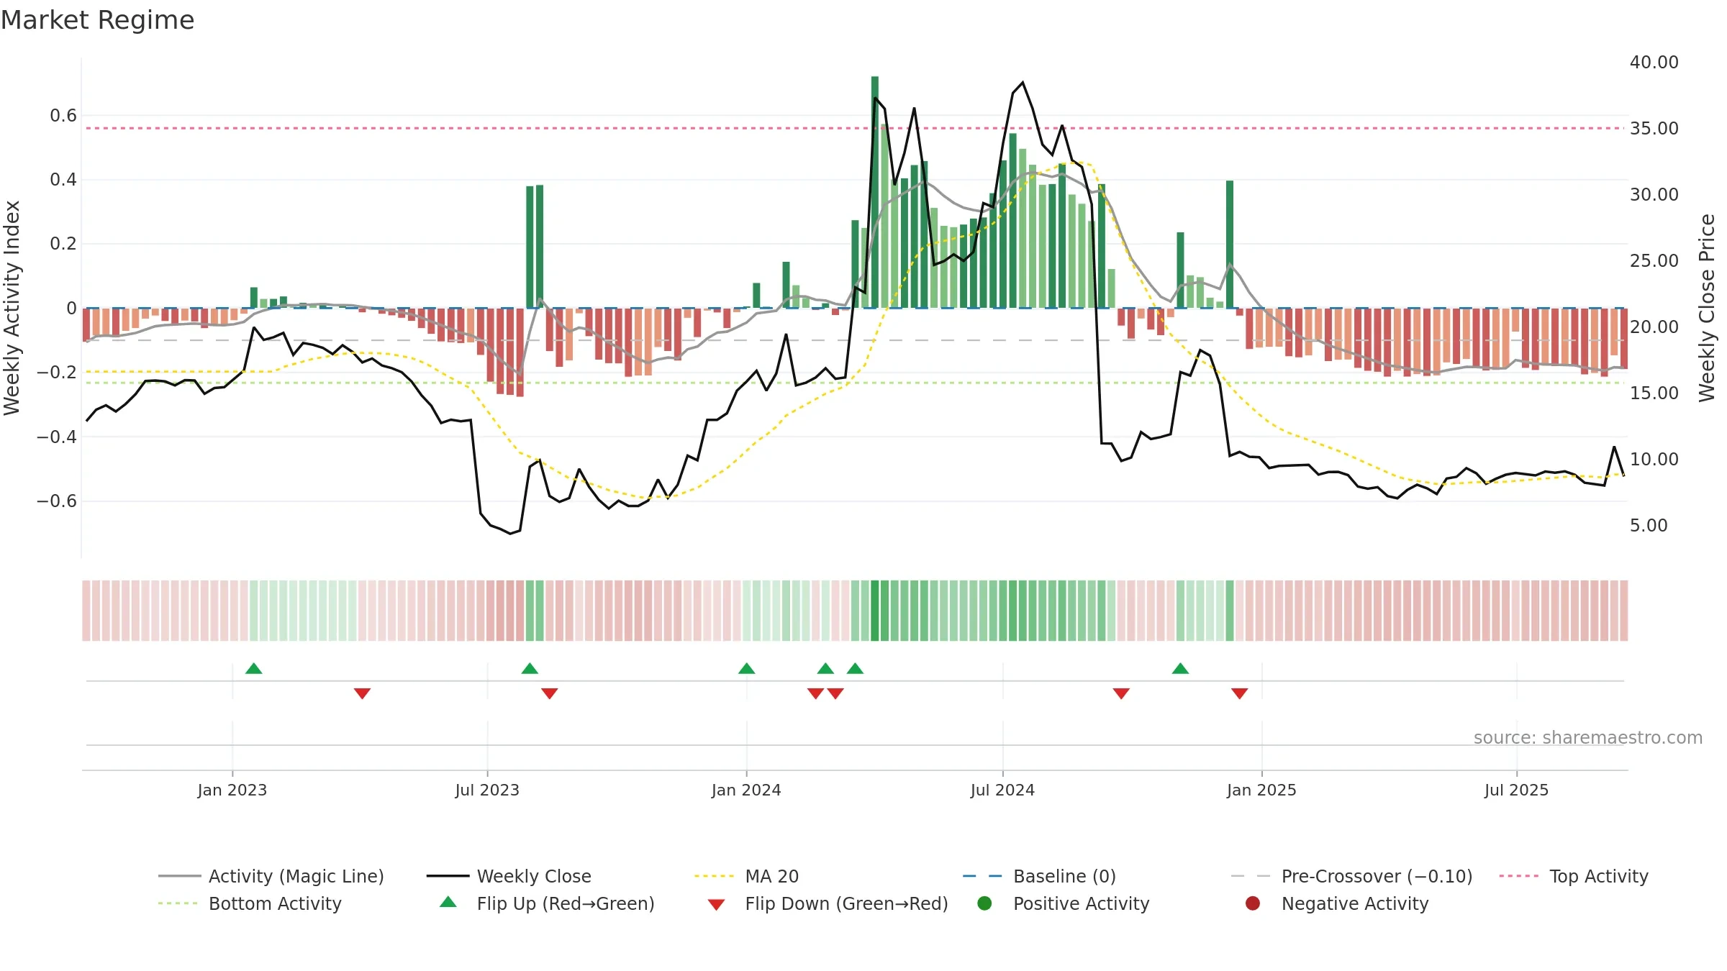Toggle the Baseline (0) legend entry
Image resolution: width=1727 pixels, height=971 pixels.
coord(1039,876)
